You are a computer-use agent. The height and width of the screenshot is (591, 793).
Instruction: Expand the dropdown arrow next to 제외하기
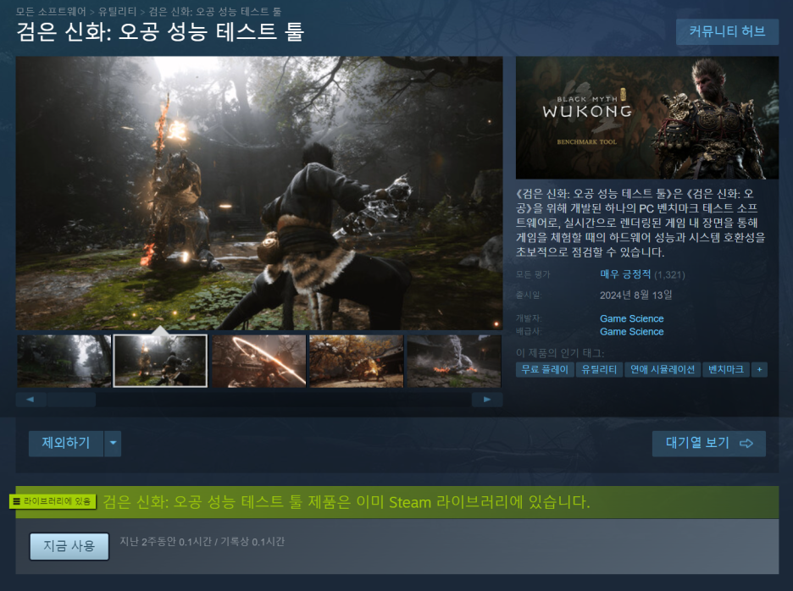click(113, 444)
